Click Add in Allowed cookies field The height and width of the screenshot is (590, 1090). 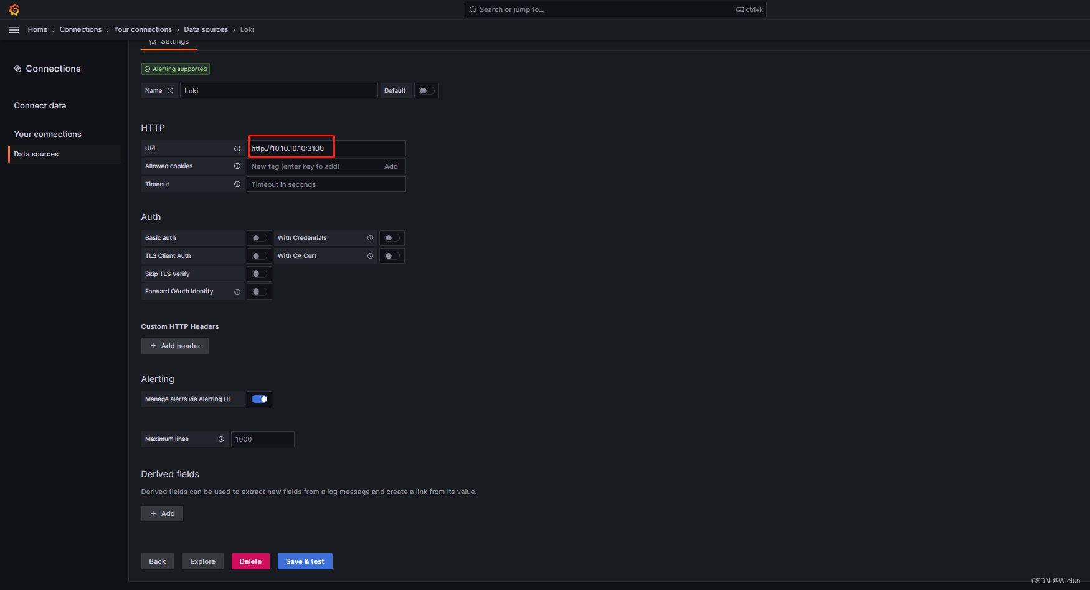tap(391, 167)
